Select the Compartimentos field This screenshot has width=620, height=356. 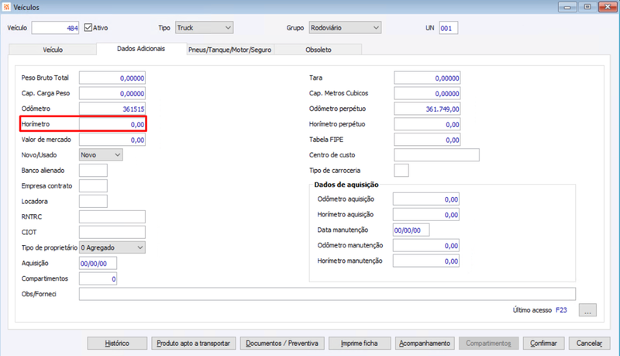pos(98,279)
